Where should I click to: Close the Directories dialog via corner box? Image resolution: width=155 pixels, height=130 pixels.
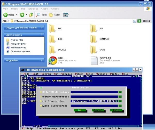(x=41, y=87)
